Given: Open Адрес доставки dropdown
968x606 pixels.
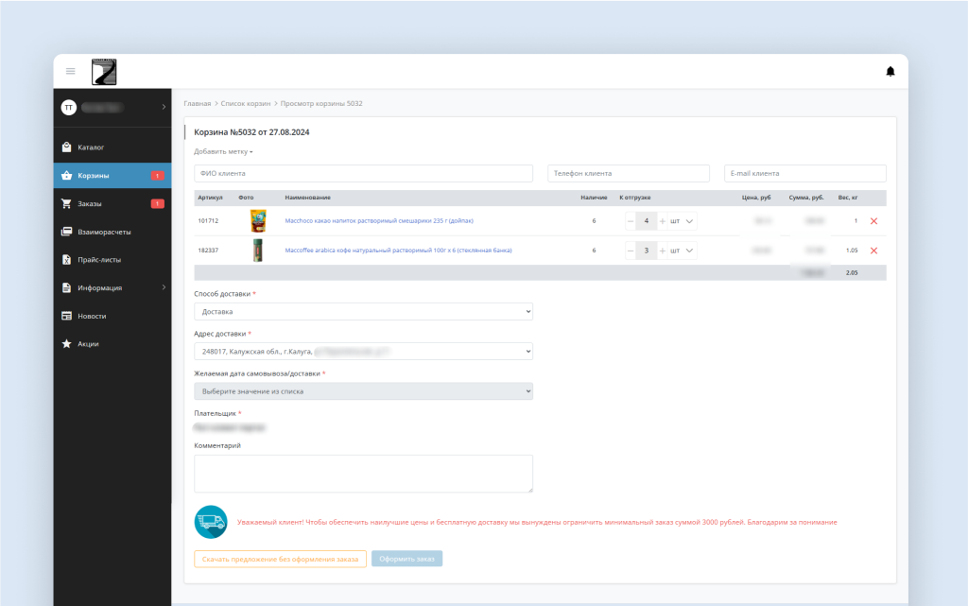Looking at the screenshot, I should 363,352.
